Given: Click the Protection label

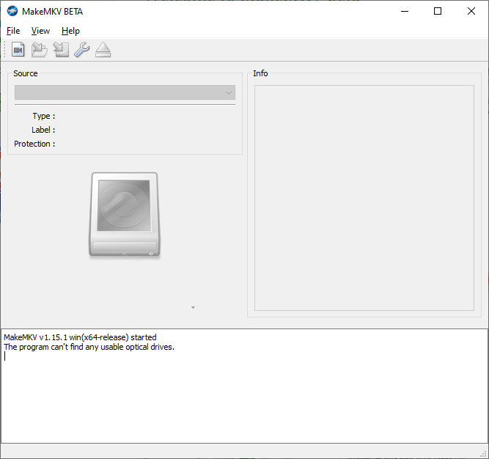Looking at the screenshot, I should [34, 144].
